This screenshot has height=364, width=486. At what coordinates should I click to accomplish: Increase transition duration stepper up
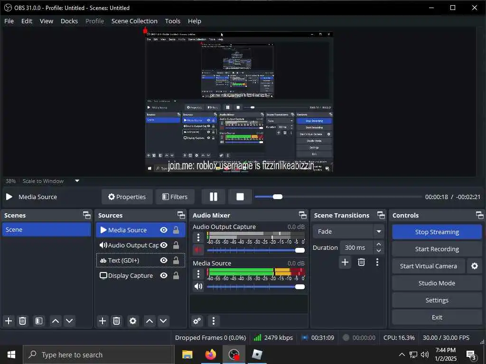tap(379, 244)
